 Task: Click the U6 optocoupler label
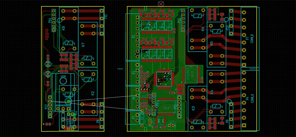click(145, 27)
